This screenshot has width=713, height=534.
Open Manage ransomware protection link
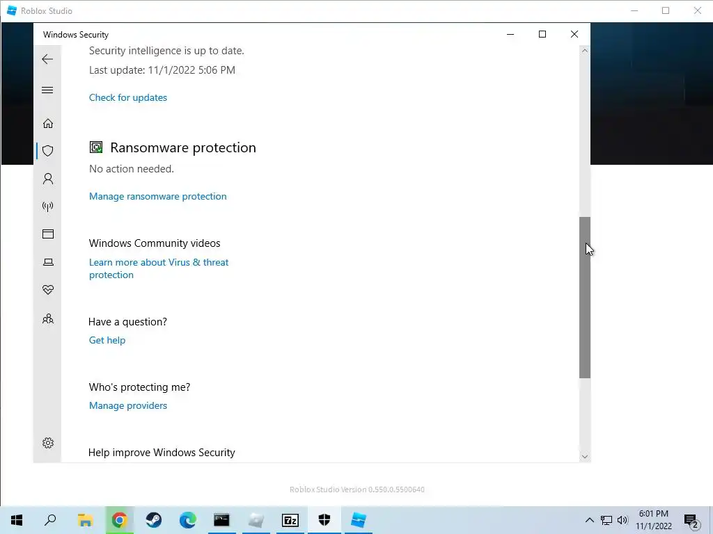[158, 196]
